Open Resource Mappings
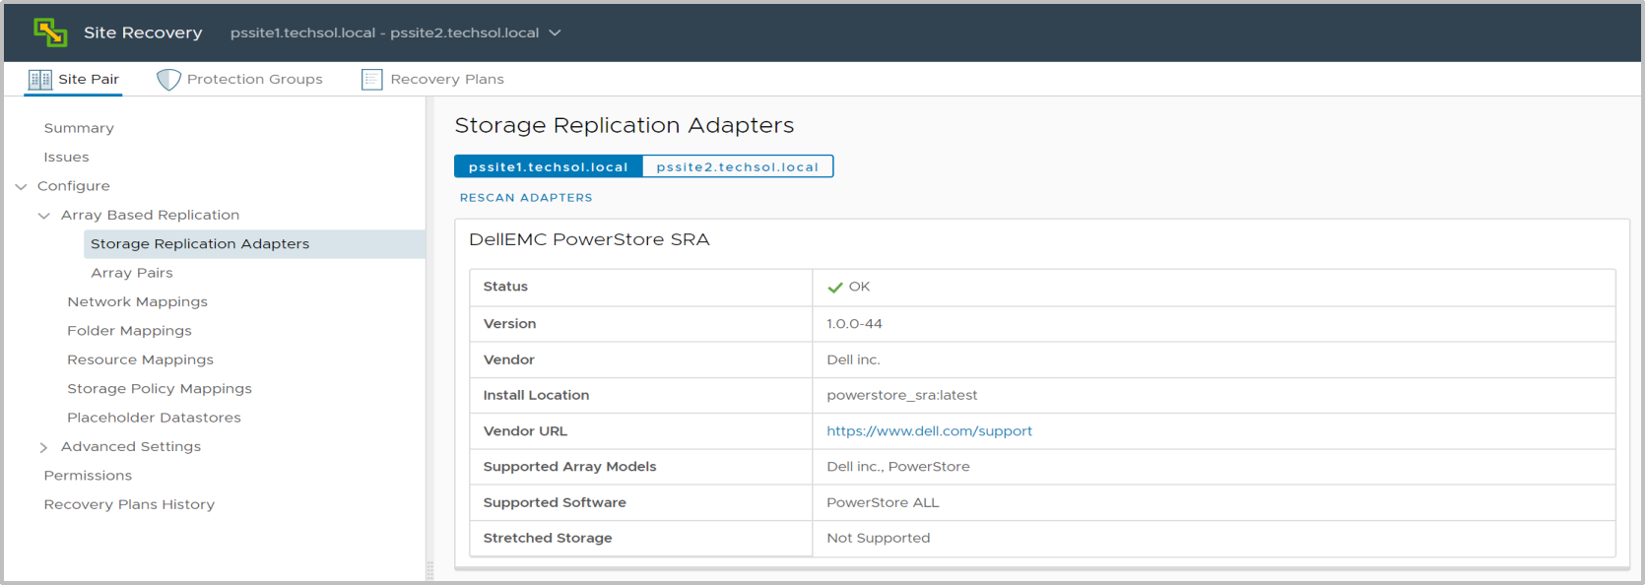1646x586 pixels. click(x=140, y=359)
